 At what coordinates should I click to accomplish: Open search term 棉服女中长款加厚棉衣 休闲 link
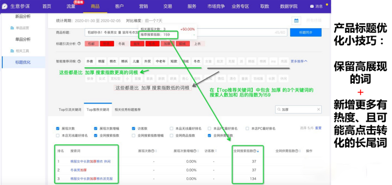91,162
